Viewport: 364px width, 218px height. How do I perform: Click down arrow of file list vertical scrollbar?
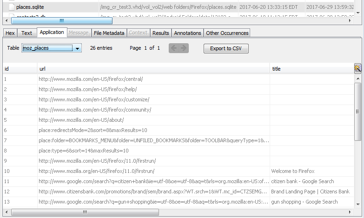[358, 13]
